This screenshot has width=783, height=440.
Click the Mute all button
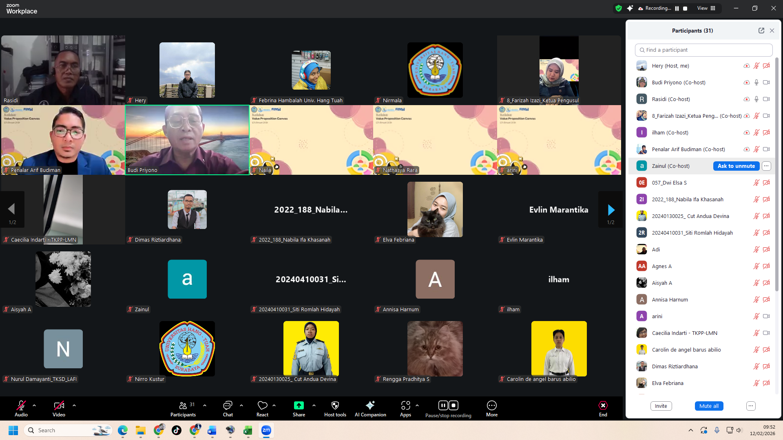[x=709, y=406]
